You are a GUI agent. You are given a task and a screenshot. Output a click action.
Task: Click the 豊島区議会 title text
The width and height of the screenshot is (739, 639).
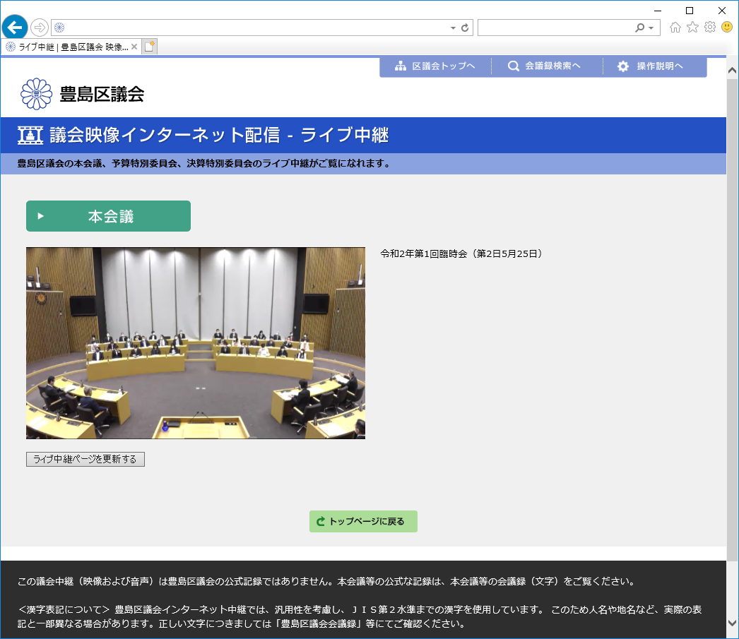click(102, 94)
